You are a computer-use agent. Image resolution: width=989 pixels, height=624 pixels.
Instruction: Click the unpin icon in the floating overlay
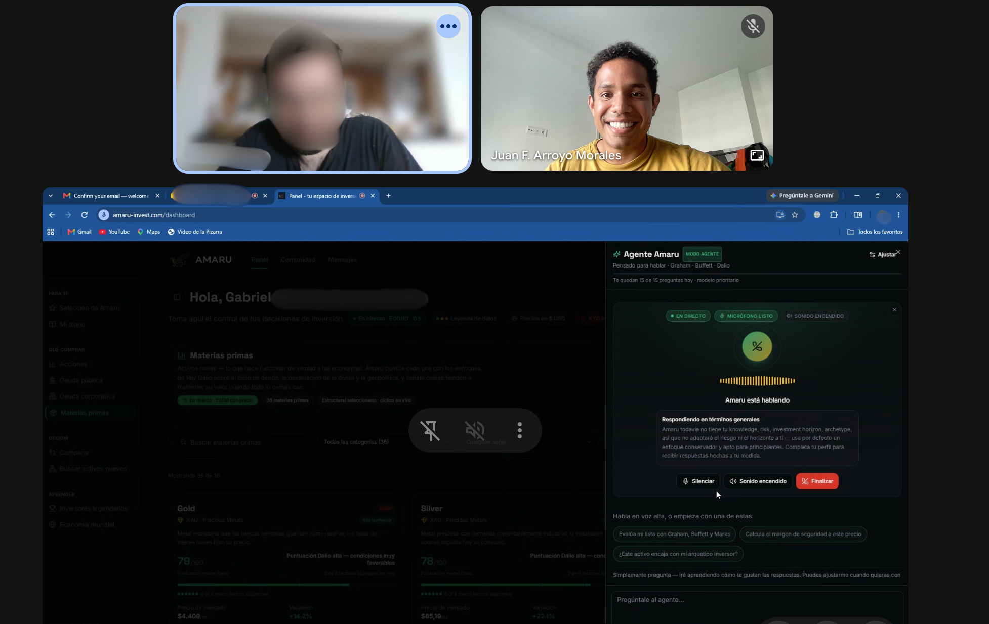point(430,430)
